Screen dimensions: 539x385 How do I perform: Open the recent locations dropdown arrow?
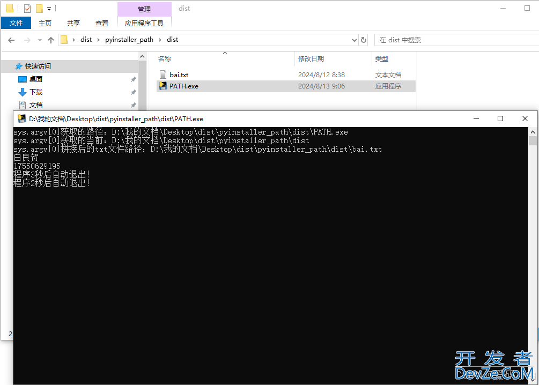[40, 40]
